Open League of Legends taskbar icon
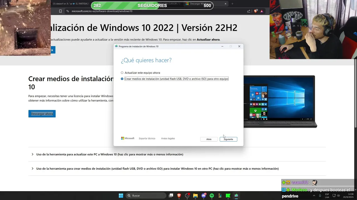 coord(220,196)
